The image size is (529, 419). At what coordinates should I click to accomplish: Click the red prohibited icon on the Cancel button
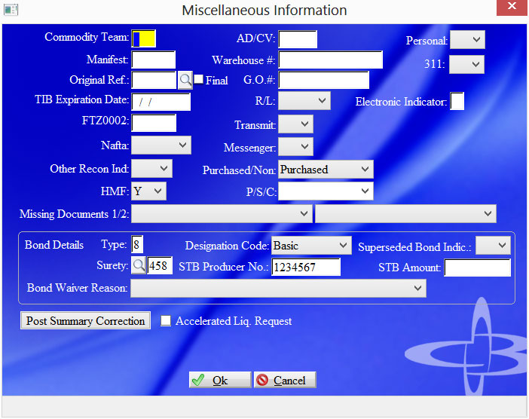click(262, 381)
